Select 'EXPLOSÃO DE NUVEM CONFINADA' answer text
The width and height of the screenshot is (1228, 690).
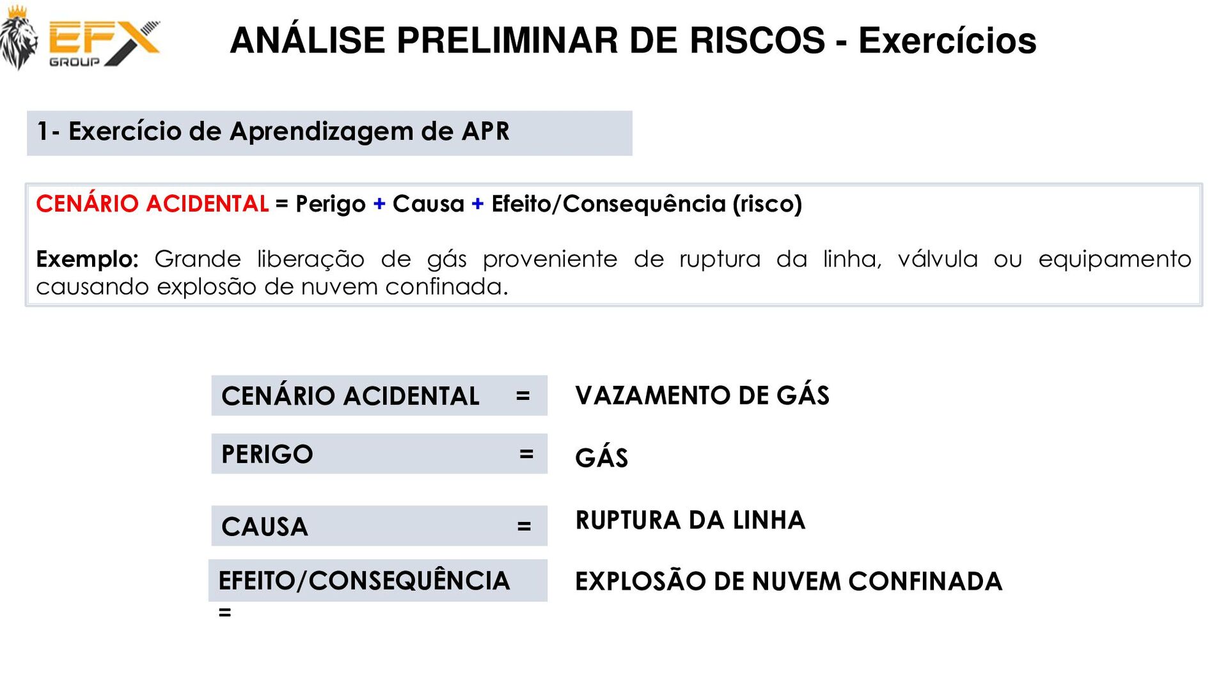pos(789,581)
